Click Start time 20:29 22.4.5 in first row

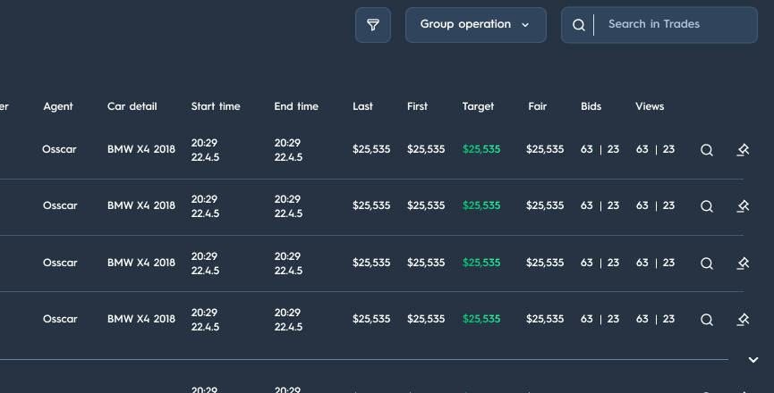[x=205, y=150]
